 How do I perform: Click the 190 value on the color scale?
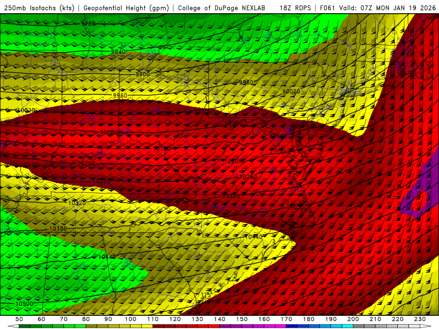(331, 319)
